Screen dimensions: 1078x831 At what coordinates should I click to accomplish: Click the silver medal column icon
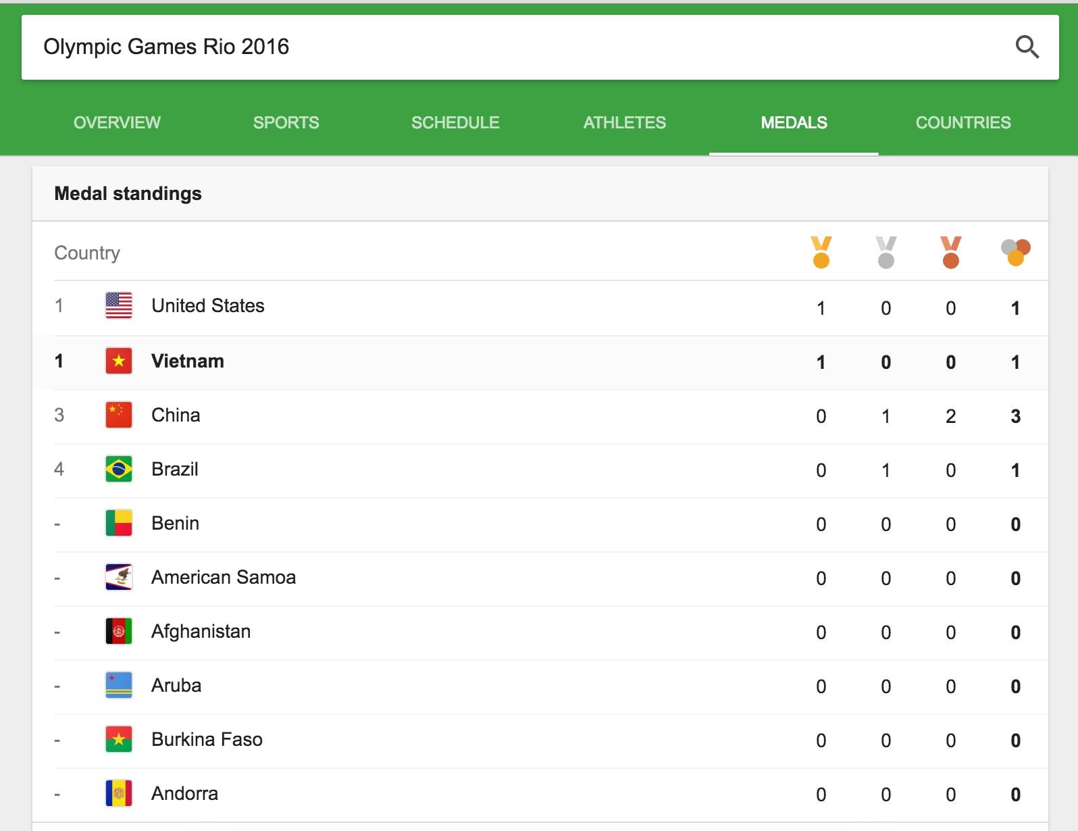[885, 252]
